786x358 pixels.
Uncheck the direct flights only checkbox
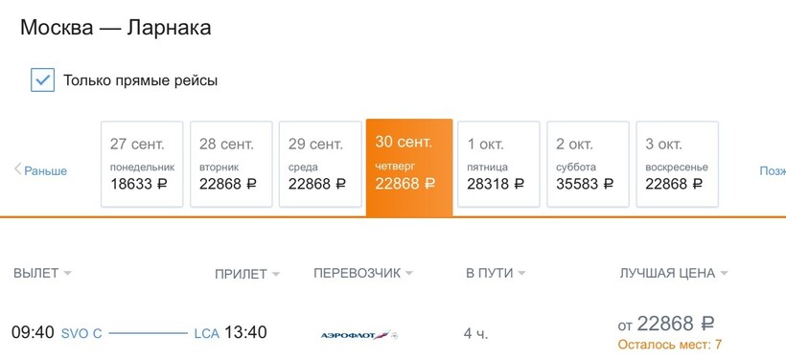(x=42, y=80)
